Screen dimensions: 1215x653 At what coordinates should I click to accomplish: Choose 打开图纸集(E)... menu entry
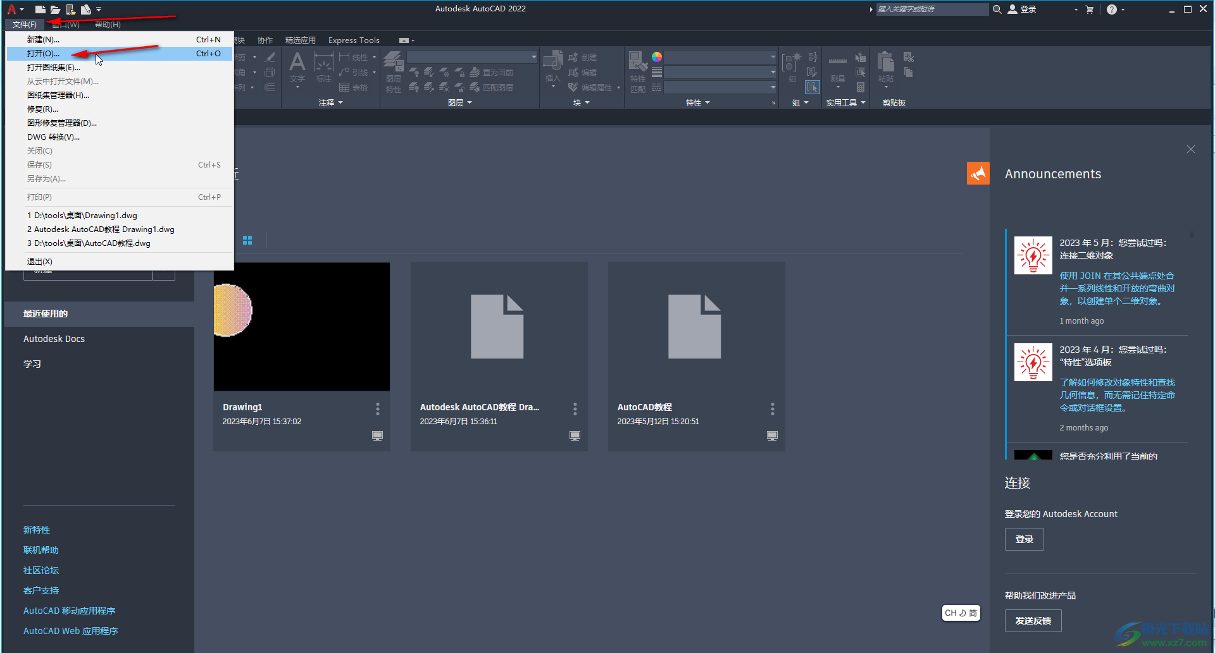[x=119, y=68]
